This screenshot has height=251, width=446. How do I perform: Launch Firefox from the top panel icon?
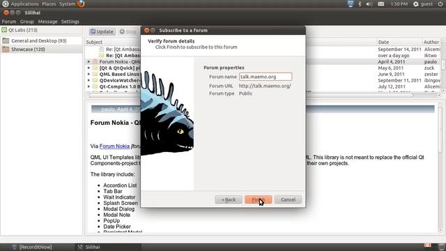click(x=81, y=4)
